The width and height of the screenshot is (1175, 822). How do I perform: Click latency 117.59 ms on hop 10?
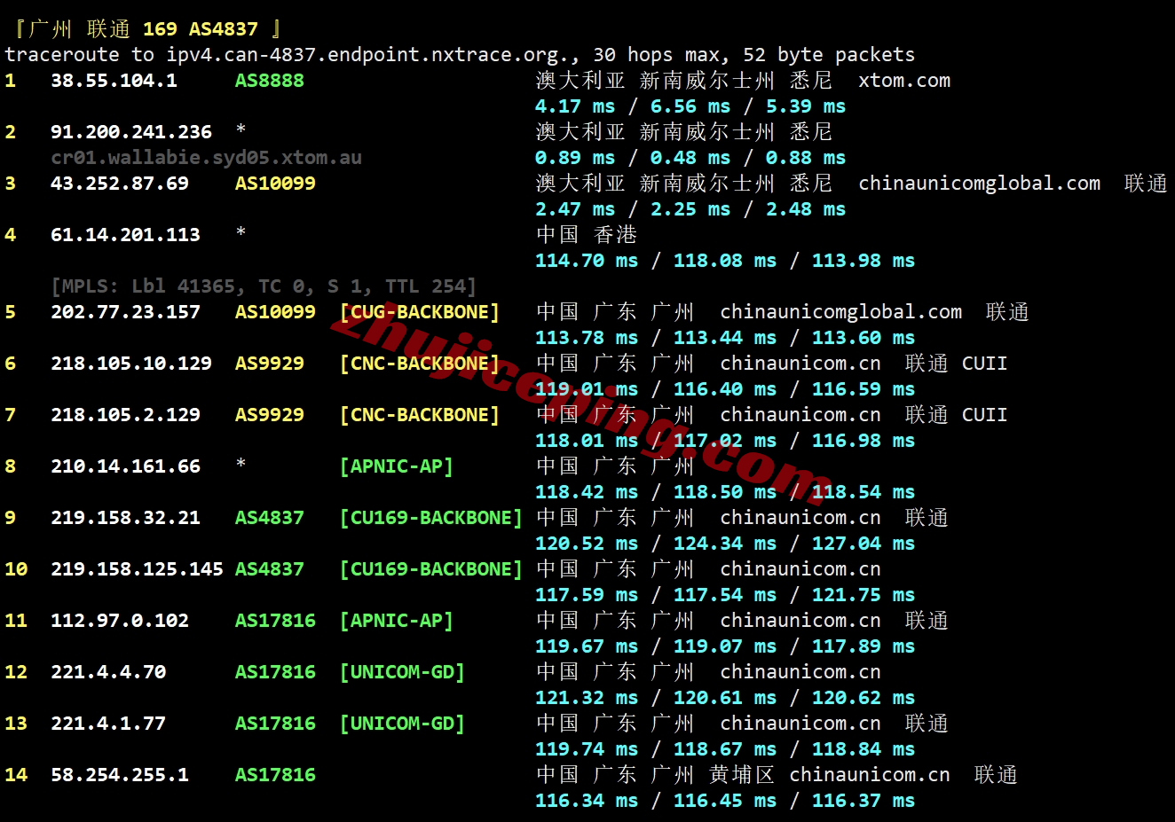(x=587, y=595)
